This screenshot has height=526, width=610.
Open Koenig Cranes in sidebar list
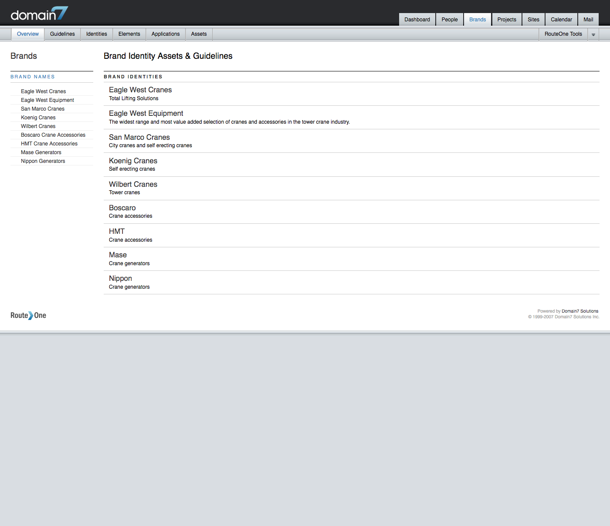38,118
